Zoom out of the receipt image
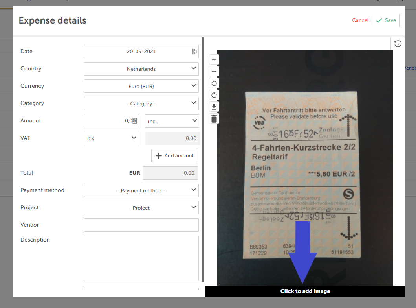Viewport: 416px width, 308px height. [214, 71]
